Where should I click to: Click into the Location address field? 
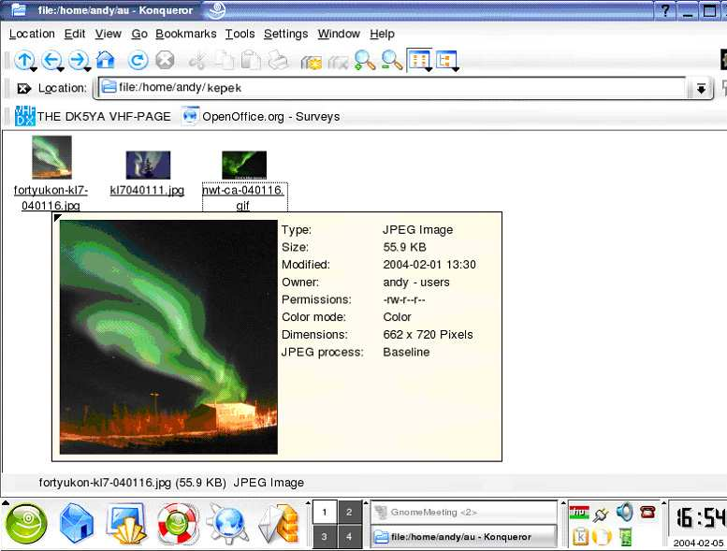tap(393, 88)
